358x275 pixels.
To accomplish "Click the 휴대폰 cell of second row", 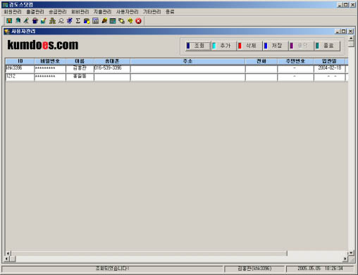I will click(112, 77).
